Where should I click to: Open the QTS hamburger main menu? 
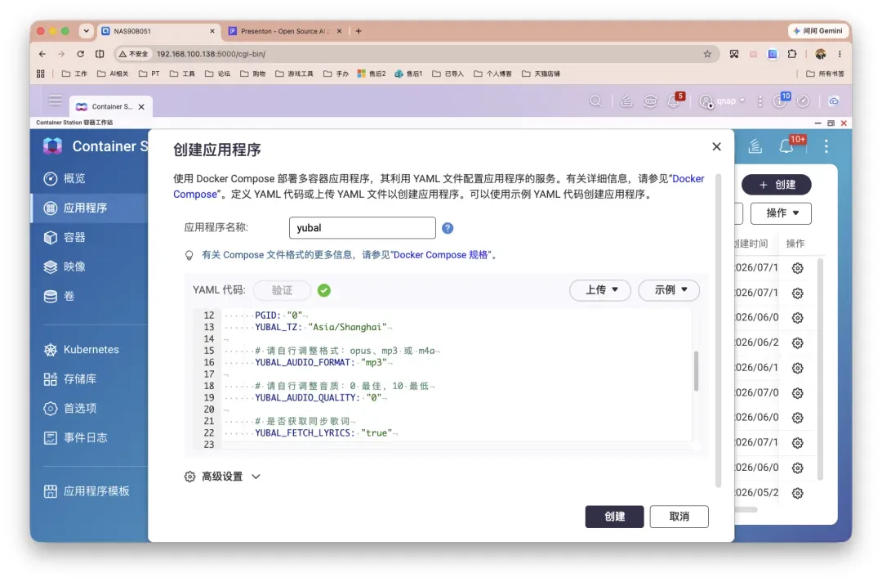[x=55, y=101]
